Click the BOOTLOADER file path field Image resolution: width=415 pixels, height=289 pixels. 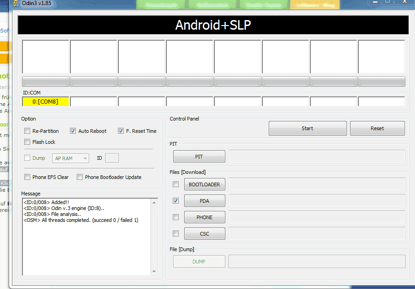317,184
